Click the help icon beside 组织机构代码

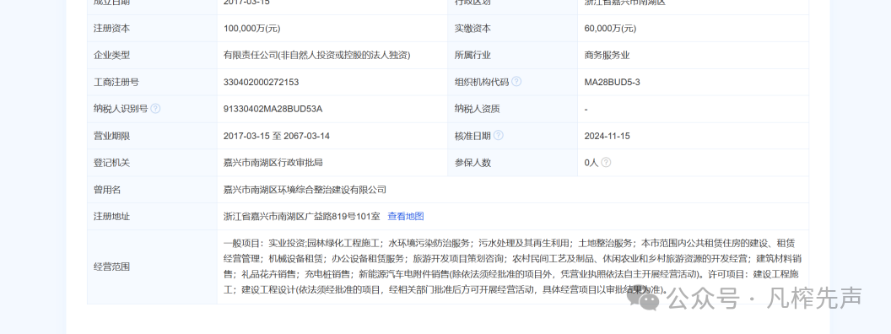click(x=516, y=81)
